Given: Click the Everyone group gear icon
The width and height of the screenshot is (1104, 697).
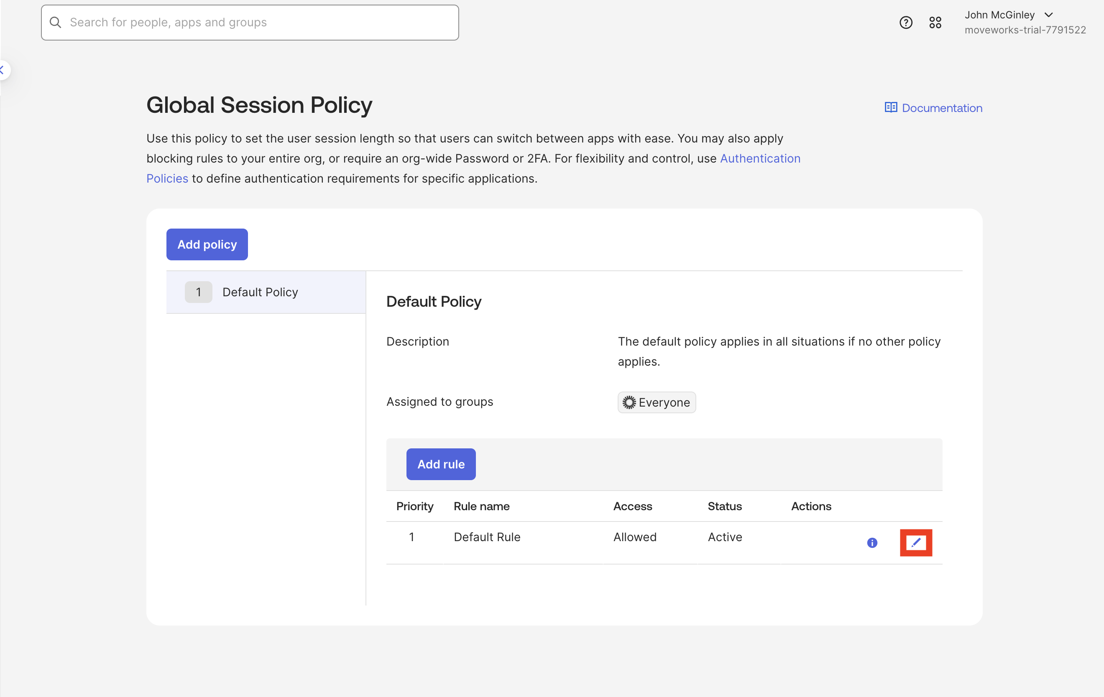Looking at the screenshot, I should (629, 402).
